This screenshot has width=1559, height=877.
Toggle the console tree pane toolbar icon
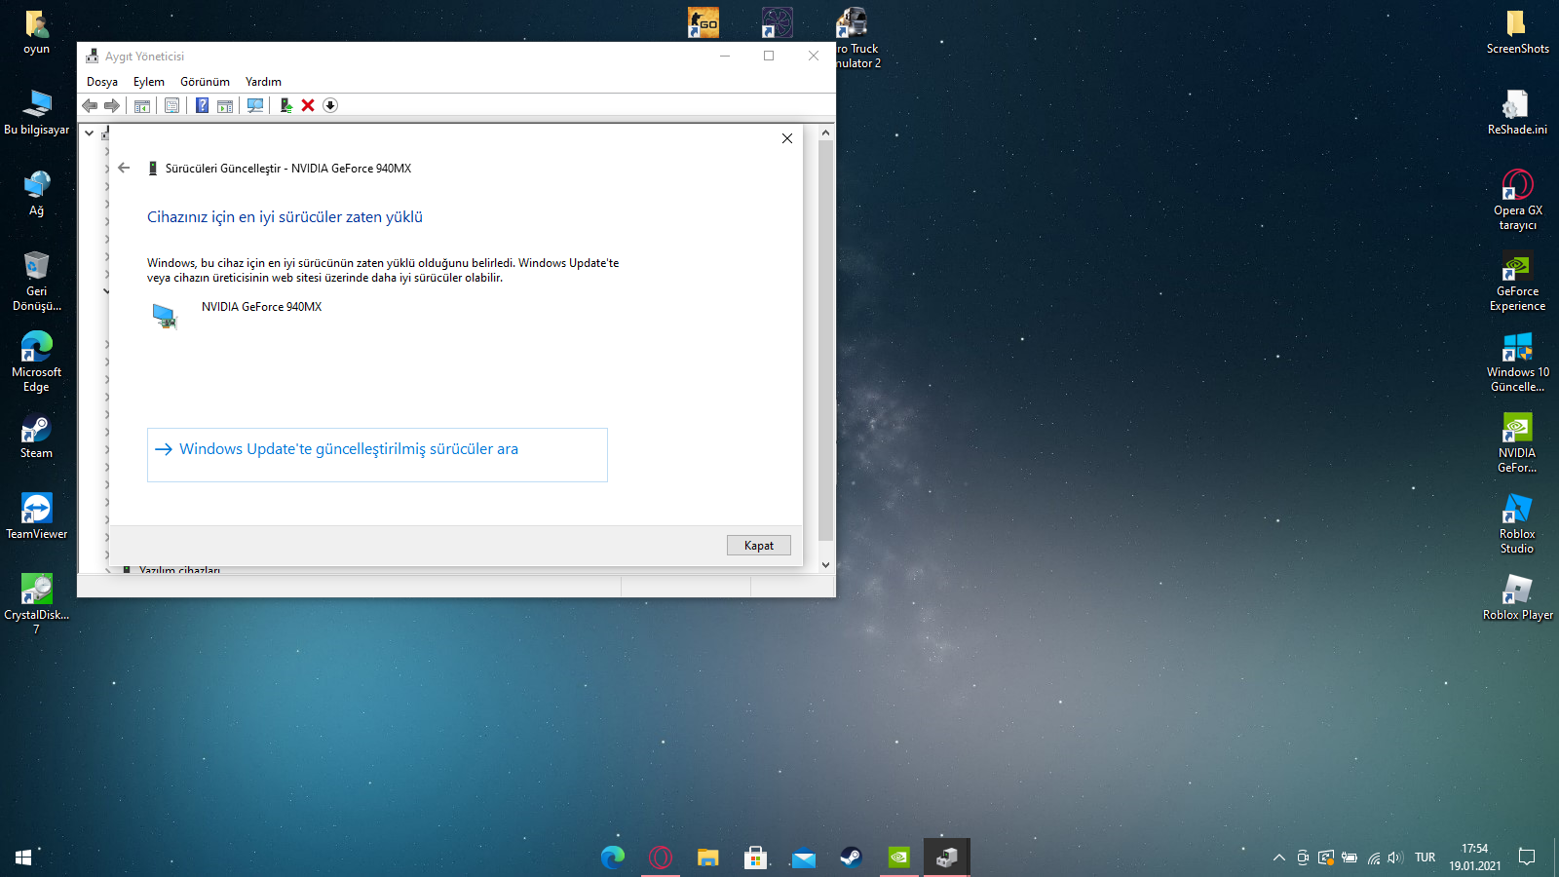coord(142,105)
